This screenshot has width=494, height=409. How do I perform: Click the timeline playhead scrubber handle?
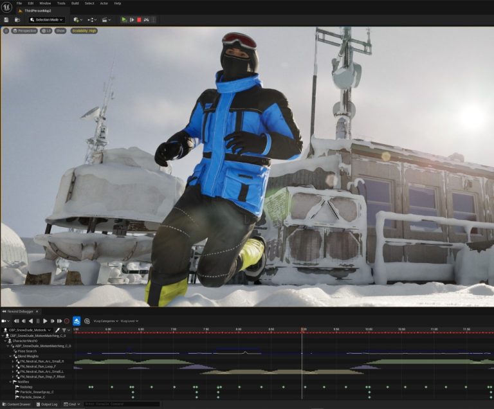[x=302, y=329]
